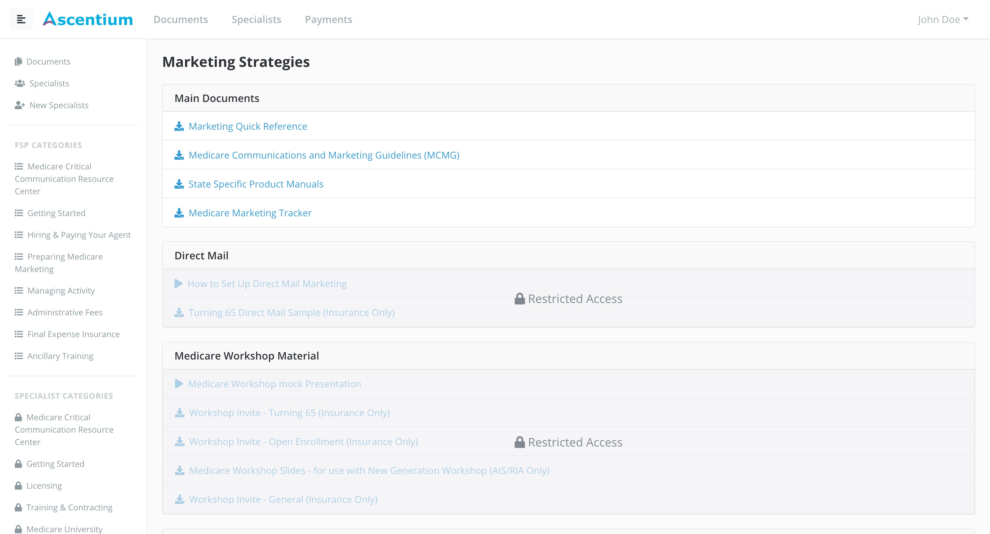Open Hiring & Paying Your Agent category
The image size is (990, 534).
(79, 235)
